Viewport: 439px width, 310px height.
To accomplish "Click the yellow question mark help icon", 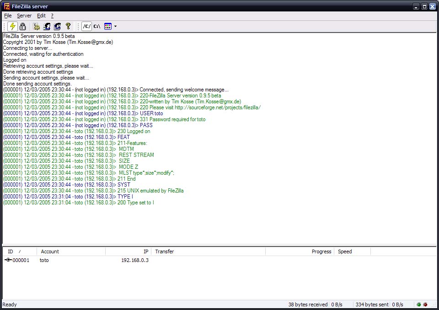I will 68,27.
